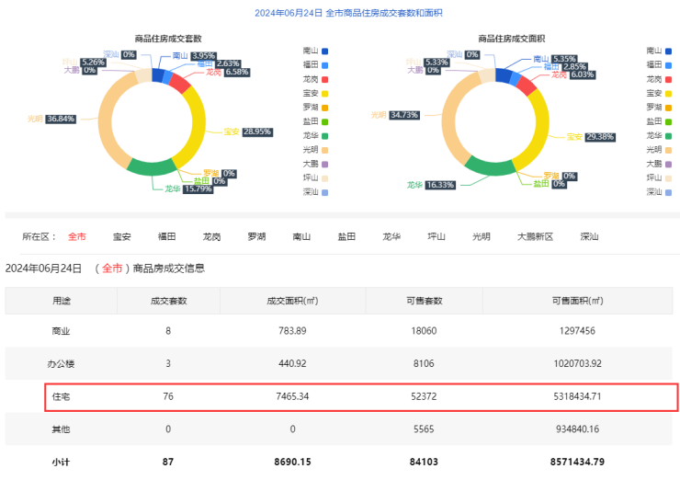This screenshot has width=680, height=480.
Task: Select the 全市 district tab
Action: coord(77,236)
